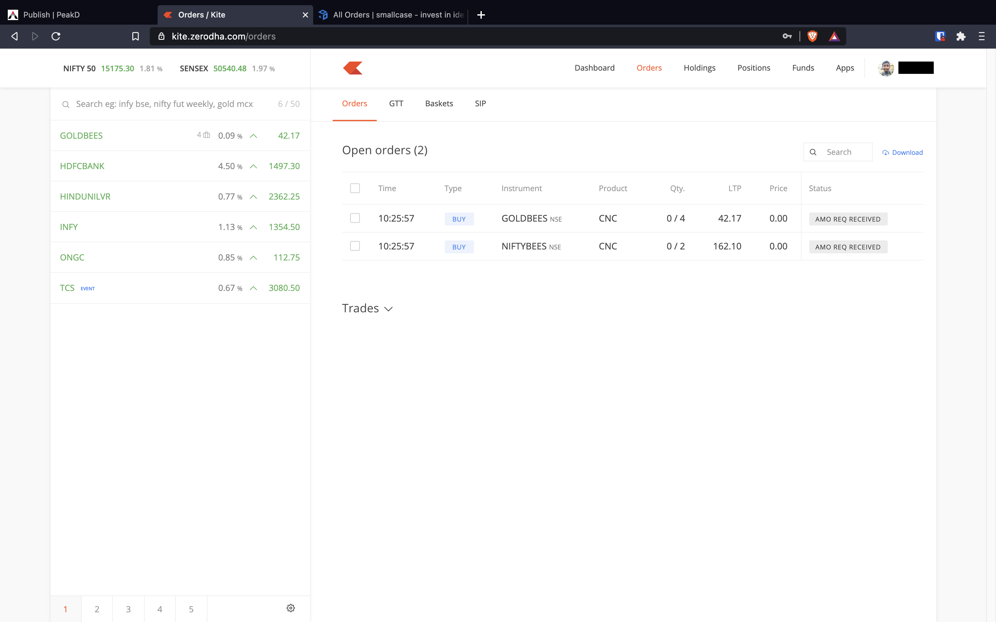
Task: Reload the page with refresh icon
Action: (56, 36)
